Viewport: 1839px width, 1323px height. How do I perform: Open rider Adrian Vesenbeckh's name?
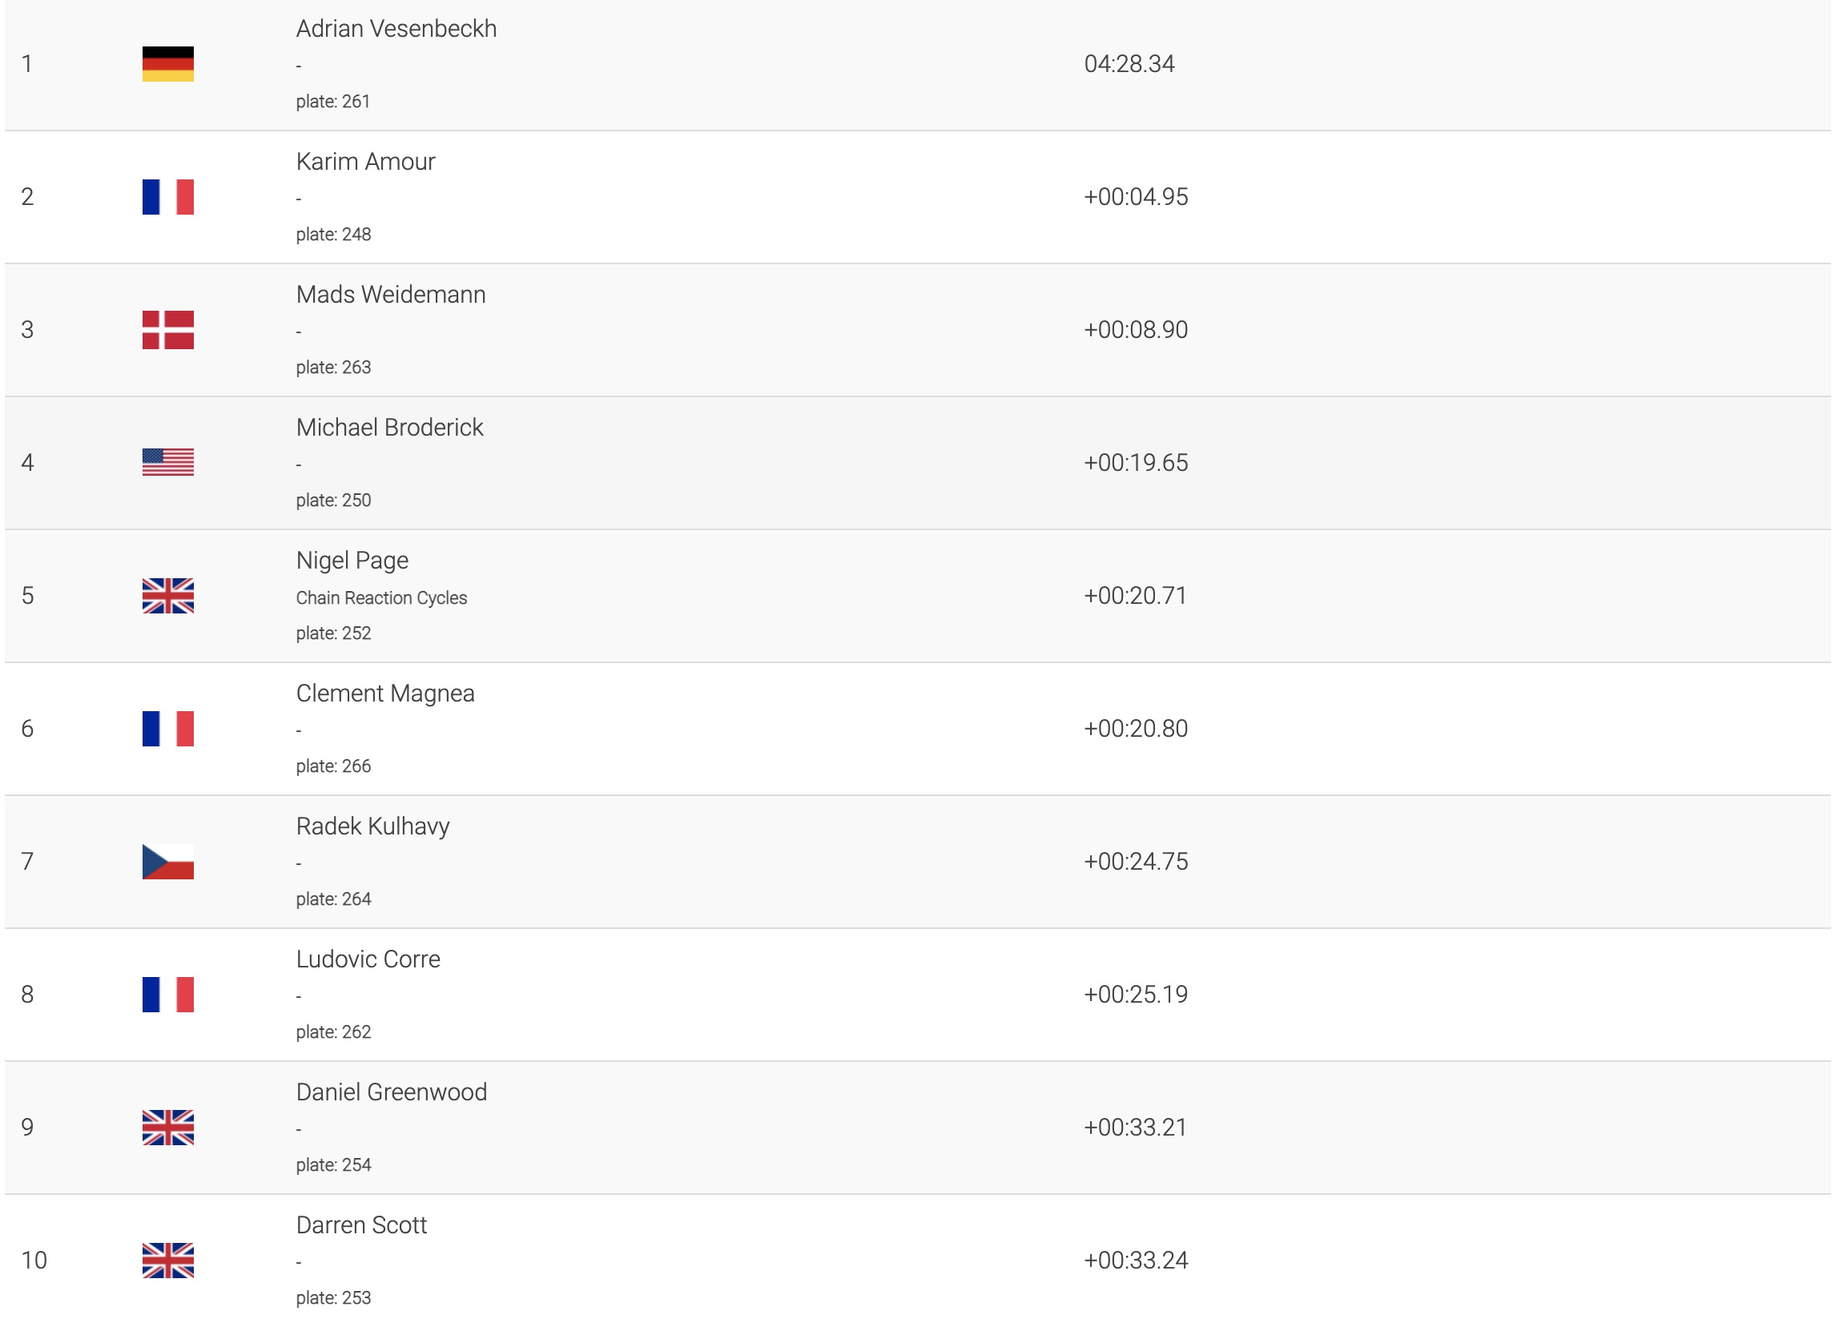[x=396, y=29]
